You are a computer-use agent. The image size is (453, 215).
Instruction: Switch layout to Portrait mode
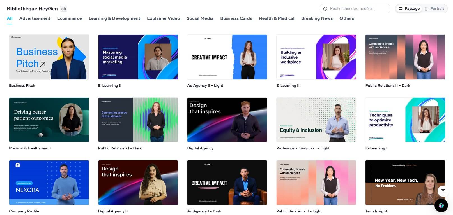click(x=434, y=9)
